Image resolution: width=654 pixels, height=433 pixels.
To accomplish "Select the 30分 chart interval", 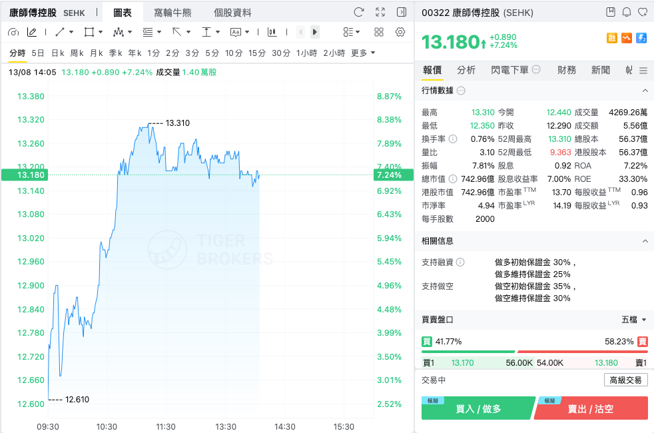I will [281, 53].
